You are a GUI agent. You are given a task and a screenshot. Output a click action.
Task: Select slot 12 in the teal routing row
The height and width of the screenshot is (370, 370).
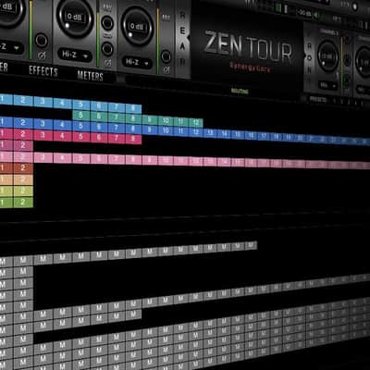click(195, 123)
